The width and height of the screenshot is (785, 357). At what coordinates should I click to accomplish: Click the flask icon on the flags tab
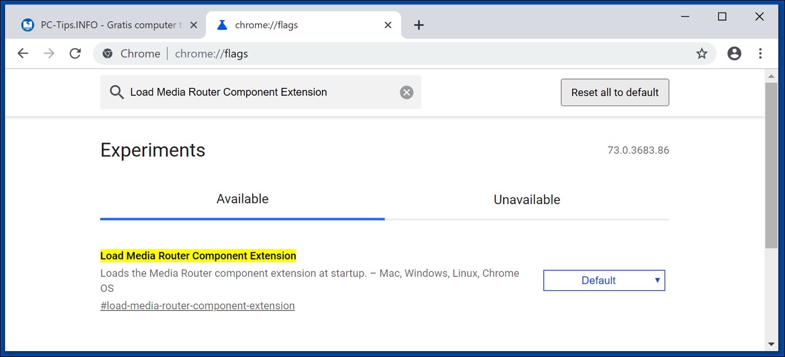click(x=221, y=24)
